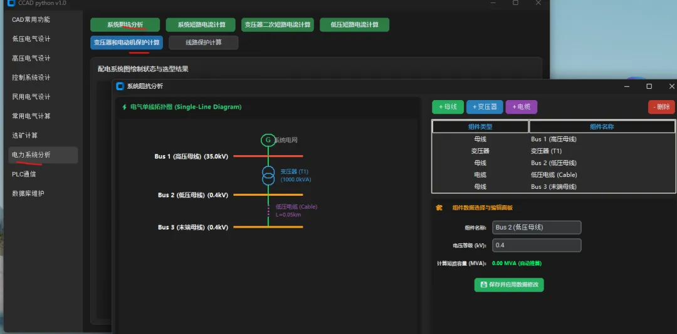The height and width of the screenshot is (334, 677).
Task: Click the 变压器 (T1) label in the diagram
Action: click(x=295, y=171)
